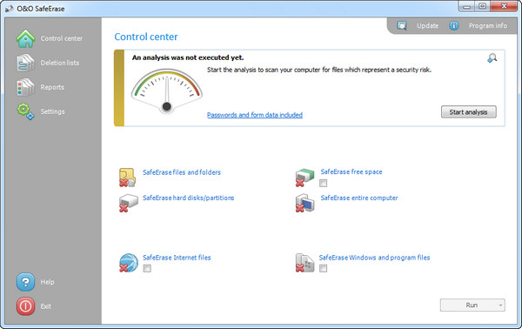
Task: Enable the SafeErase free space checkbox
Action: coord(323,183)
